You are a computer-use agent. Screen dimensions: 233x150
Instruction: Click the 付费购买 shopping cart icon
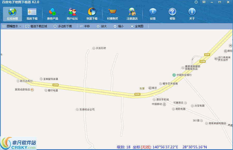(112, 12)
